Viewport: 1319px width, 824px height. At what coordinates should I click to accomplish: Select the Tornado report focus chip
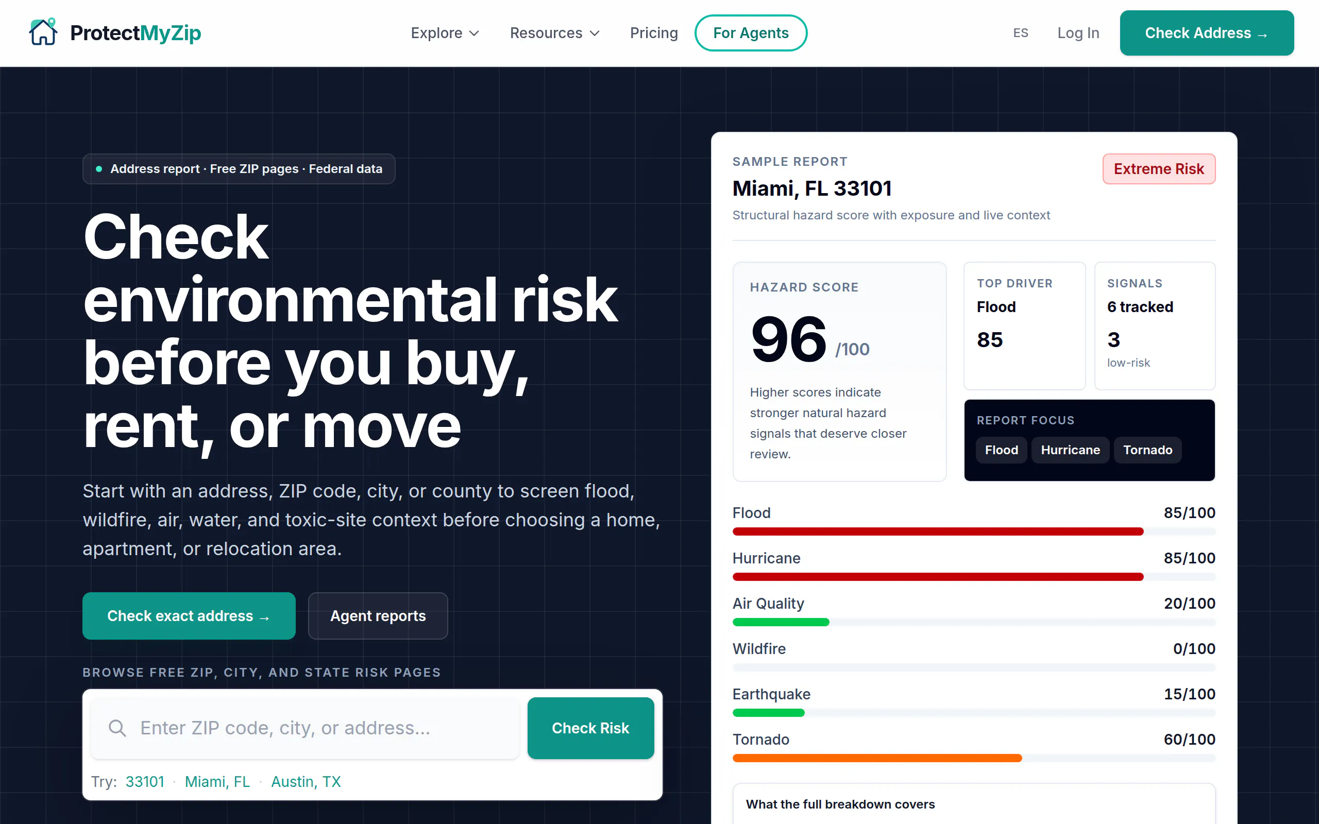tap(1147, 450)
